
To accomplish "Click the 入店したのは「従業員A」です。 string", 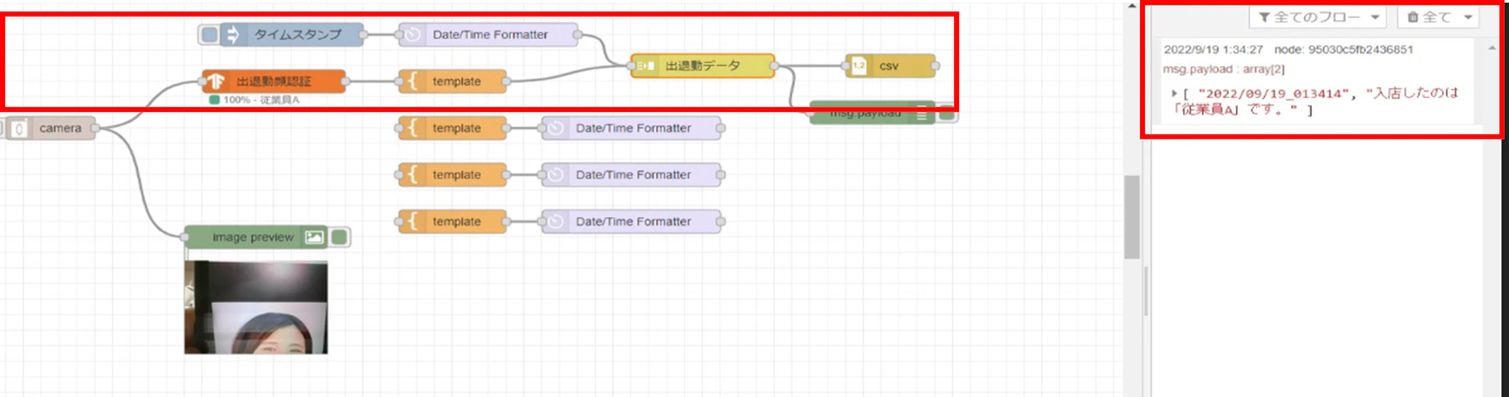I will [1315, 102].
